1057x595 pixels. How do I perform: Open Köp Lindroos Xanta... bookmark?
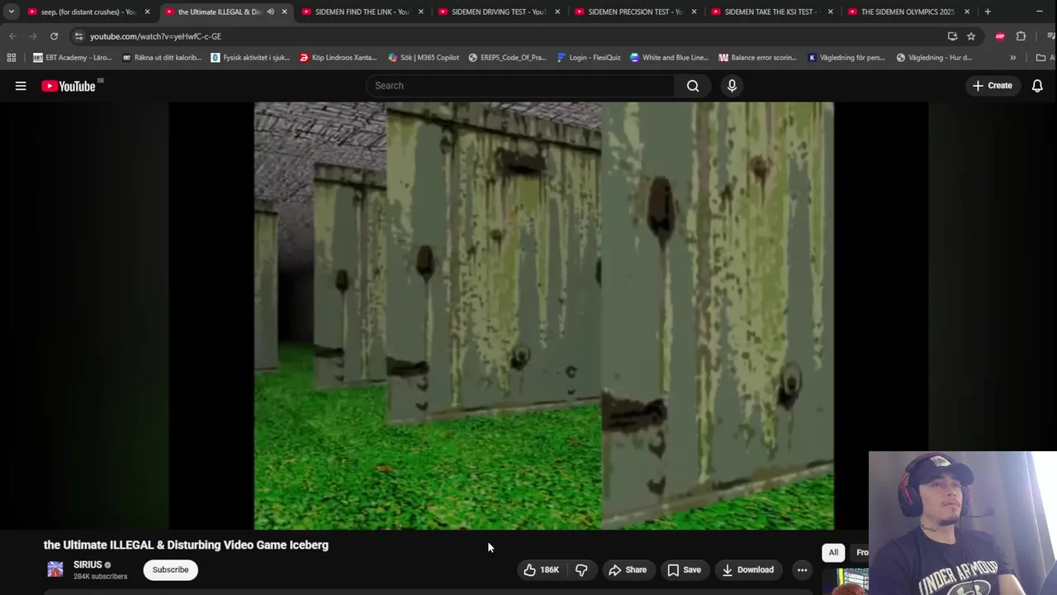[339, 58]
